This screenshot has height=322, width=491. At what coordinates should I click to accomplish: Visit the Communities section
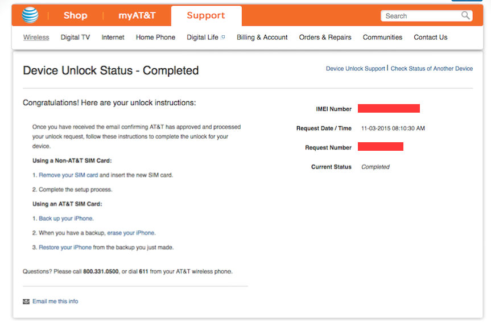[x=382, y=38]
